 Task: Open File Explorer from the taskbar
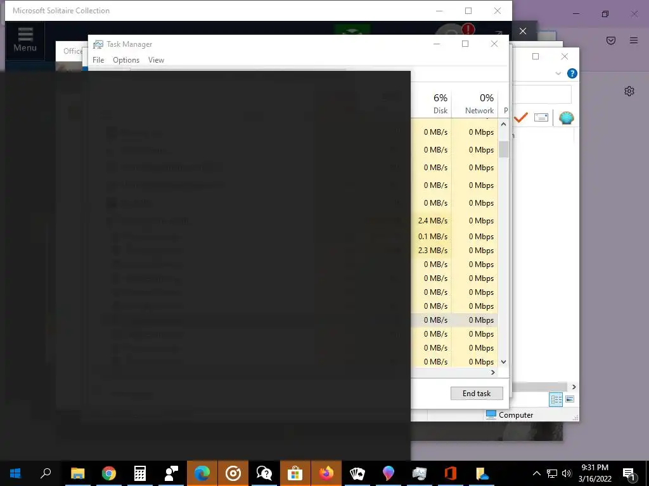click(x=78, y=473)
